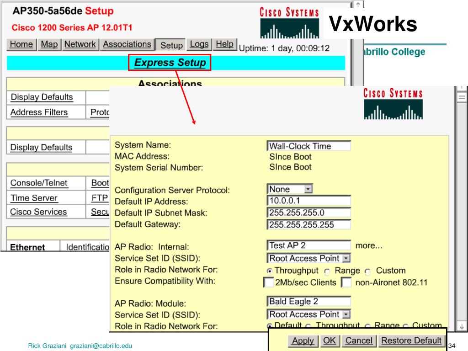This screenshot has height=351, width=468.
Task: Click the OK button
Action: point(329,341)
